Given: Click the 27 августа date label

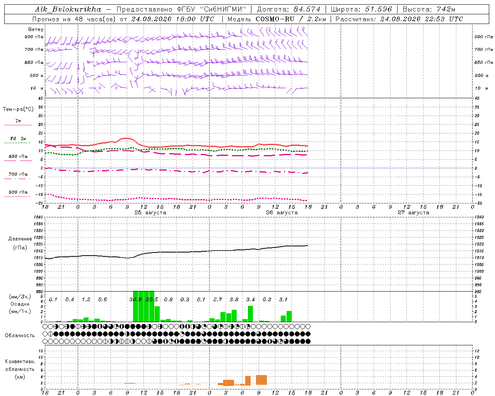Looking at the screenshot, I should click(x=413, y=213).
